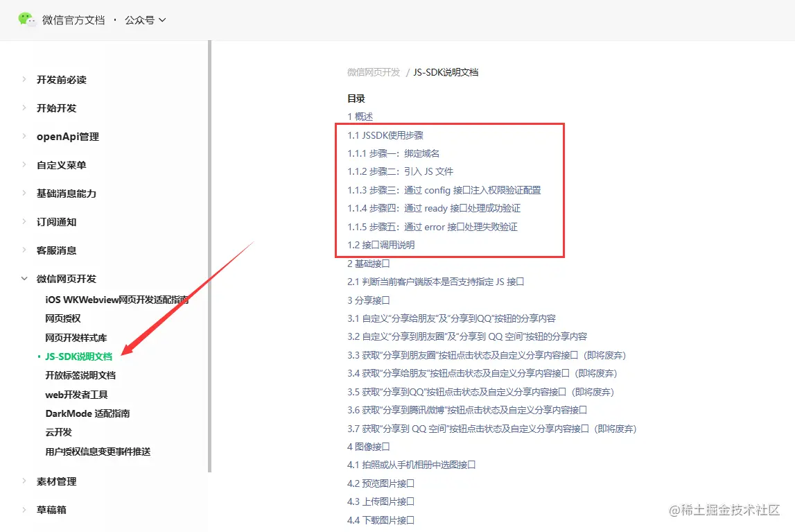Jump to 1.1.2 步骤二：引入 JS 文件

coord(401,171)
